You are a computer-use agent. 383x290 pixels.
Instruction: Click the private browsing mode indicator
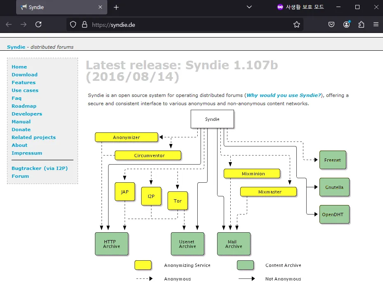(x=300, y=7)
